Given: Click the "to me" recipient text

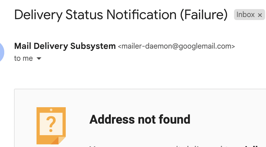Looking at the screenshot, I should [23, 58].
